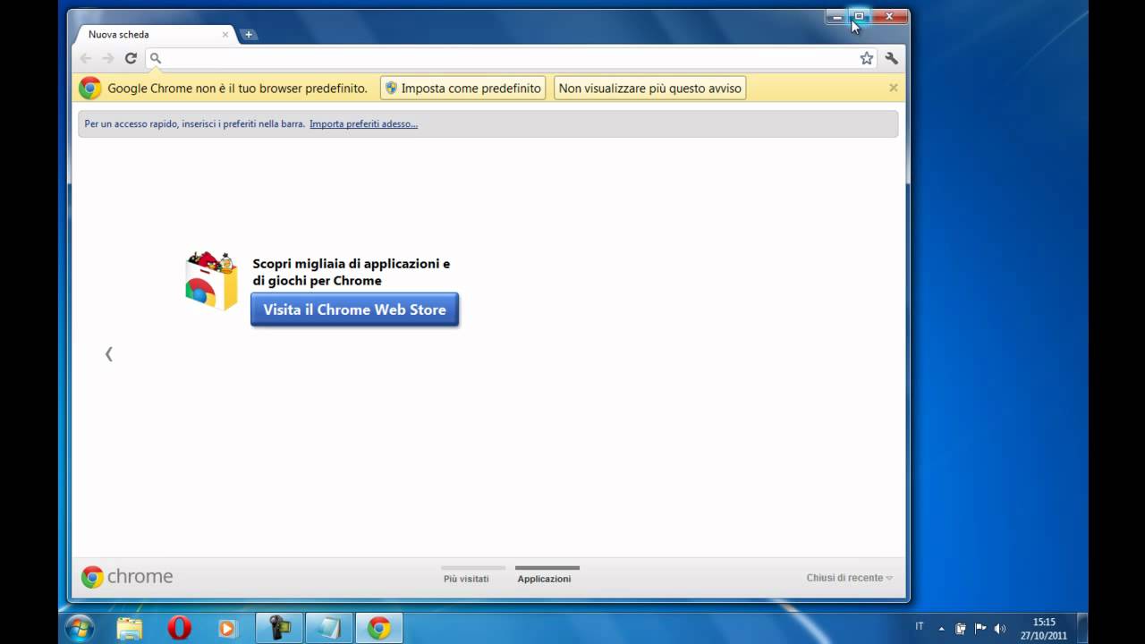This screenshot has width=1145, height=644.
Task: Maximize the Chrome window
Action: coord(859,16)
